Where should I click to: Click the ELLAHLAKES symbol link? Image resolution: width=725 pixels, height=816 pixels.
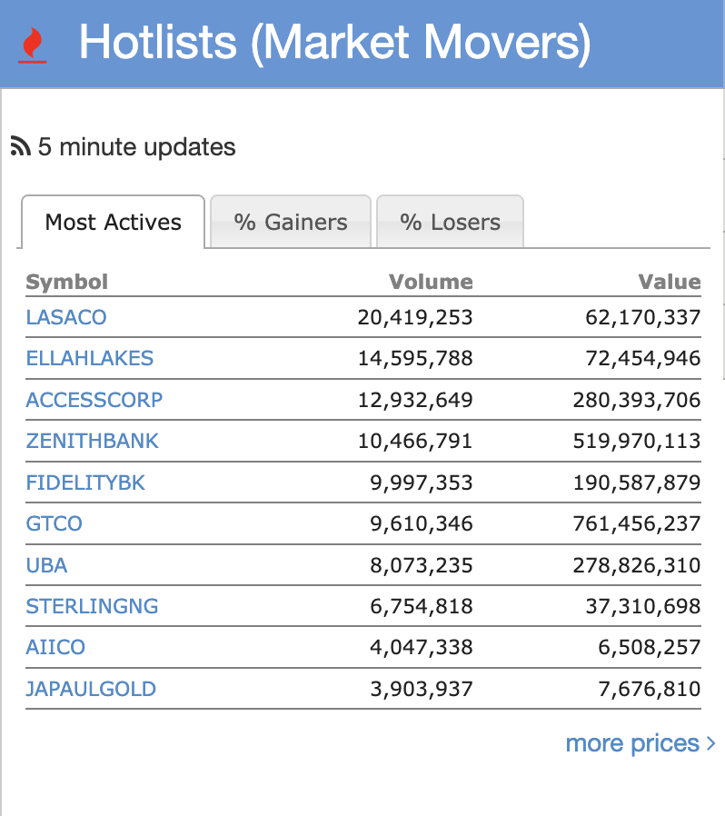point(90,358)
